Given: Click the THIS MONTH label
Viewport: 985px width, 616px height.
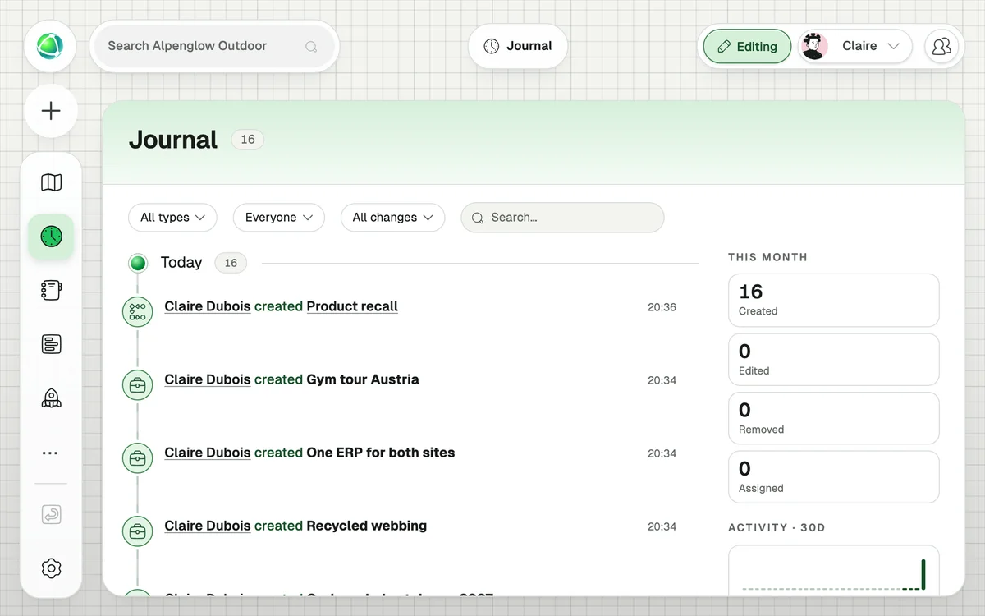Looking at the screenshot, I should pos(767,257).
